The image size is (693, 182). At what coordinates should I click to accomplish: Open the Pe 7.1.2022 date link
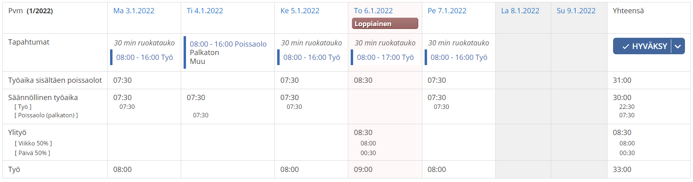click(x=447, y=11)
